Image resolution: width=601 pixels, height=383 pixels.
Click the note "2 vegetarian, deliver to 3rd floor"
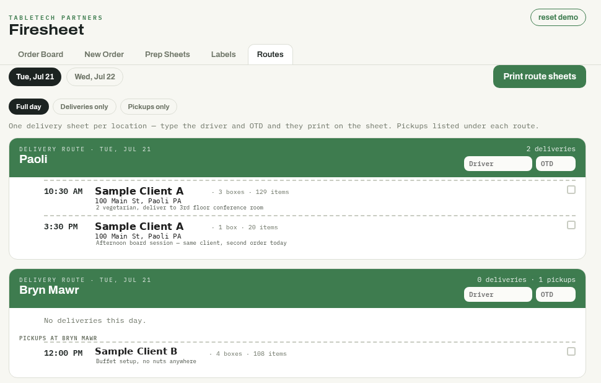(180, 208)
